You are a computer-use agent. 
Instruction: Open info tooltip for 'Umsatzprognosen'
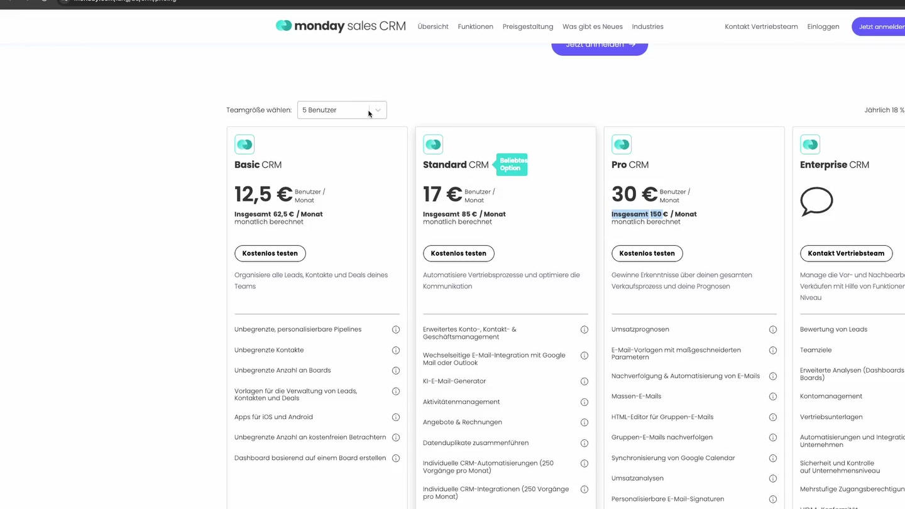click(773, 329)
